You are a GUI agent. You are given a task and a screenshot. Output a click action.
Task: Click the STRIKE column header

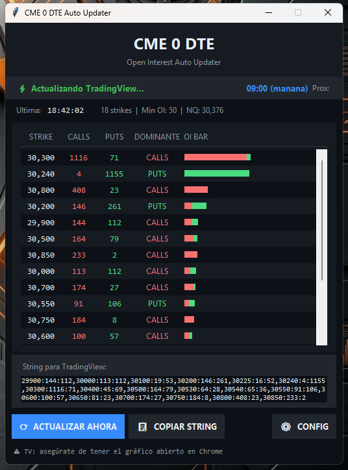pos(41,137)
